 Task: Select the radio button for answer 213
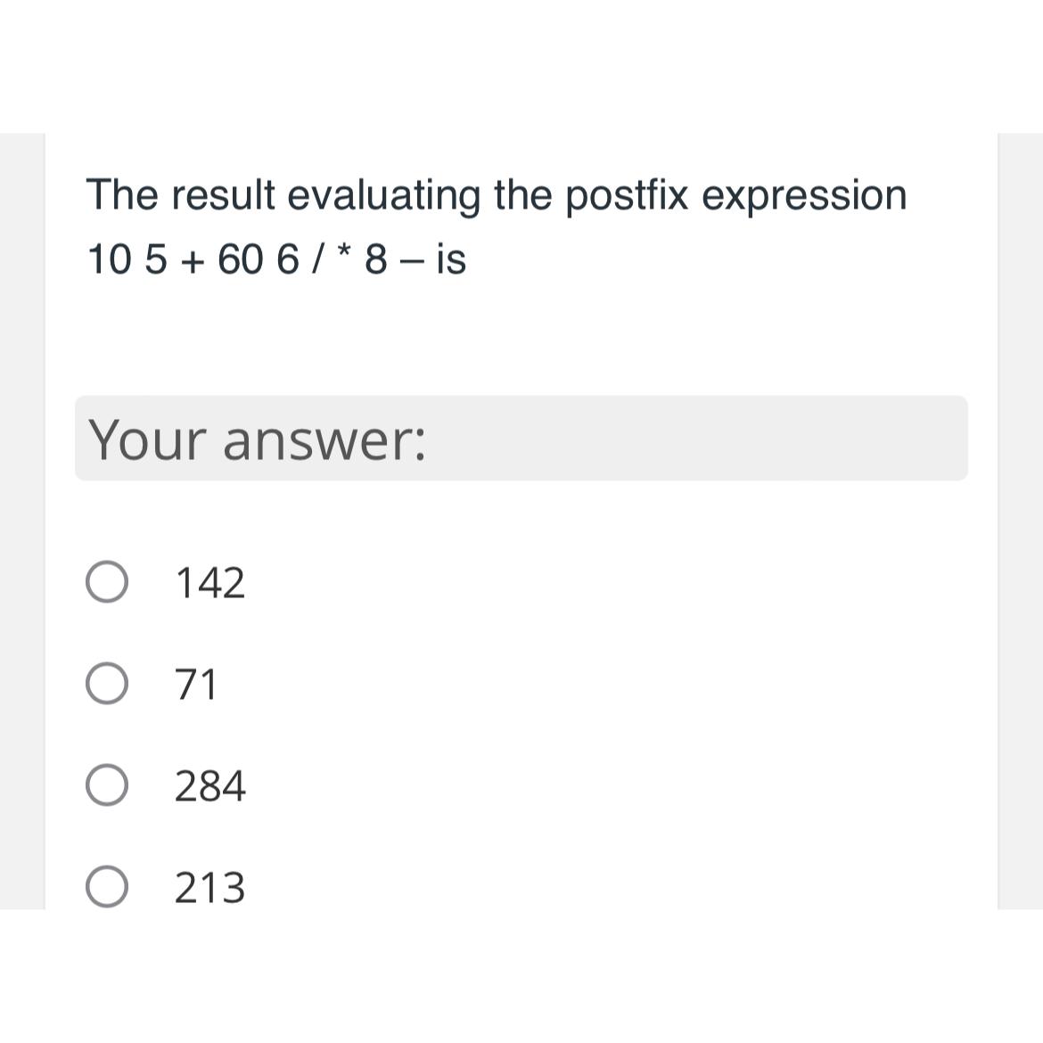tap(108, 887)
